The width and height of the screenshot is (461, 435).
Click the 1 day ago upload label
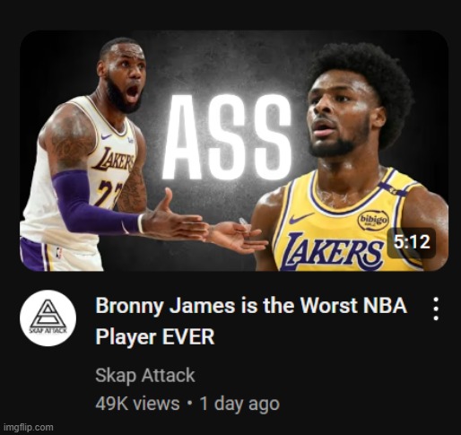239,404
